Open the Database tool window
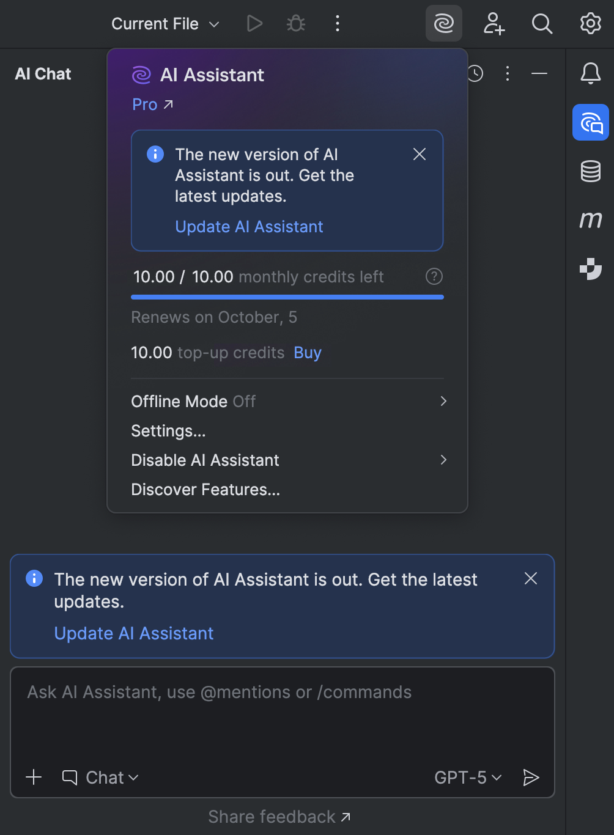The height and width of the screenshot is (835, 614). pyautogui.click(x=590, y=172)
